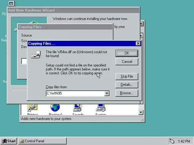Click the 1:42 PM clock
The image size is (194, 145).
184,141
